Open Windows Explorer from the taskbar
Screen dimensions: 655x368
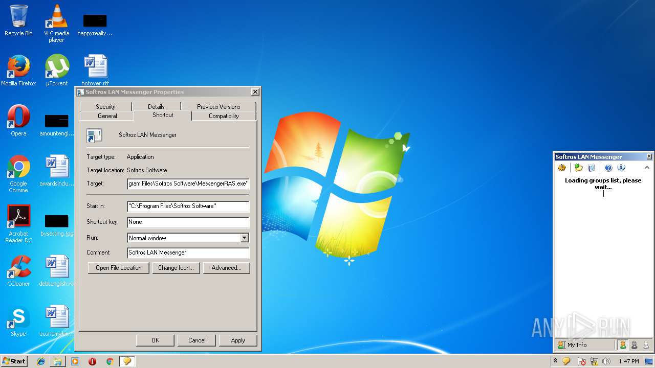click(x=58, y=361)
